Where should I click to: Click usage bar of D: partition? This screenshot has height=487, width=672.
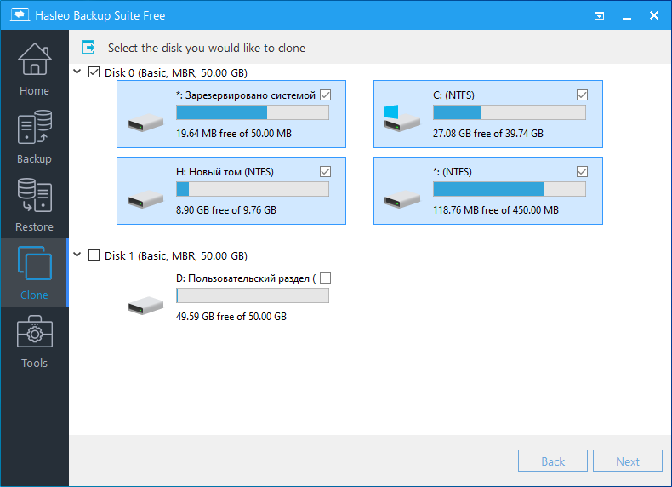click(x=253, y=295)
